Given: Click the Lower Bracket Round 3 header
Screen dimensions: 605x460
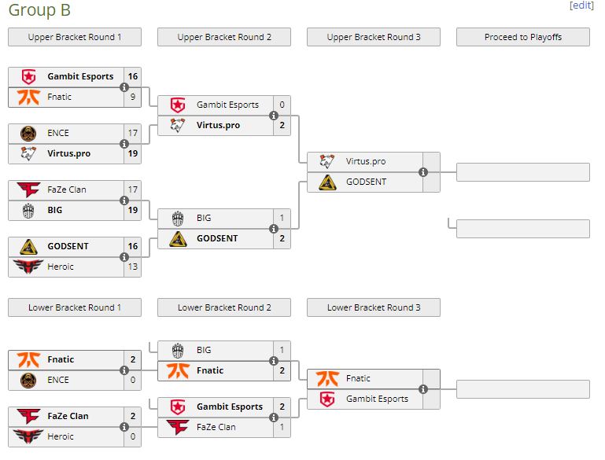Looking at the screenshot, I should click(374, 307).
